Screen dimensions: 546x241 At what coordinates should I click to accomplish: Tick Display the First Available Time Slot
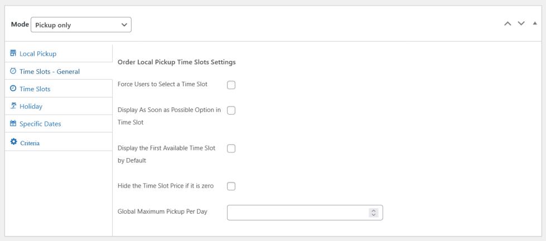231,149
